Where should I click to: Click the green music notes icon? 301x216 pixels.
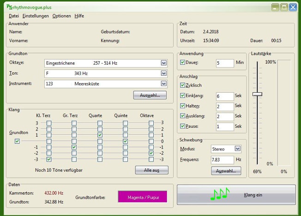click(220, 194)
